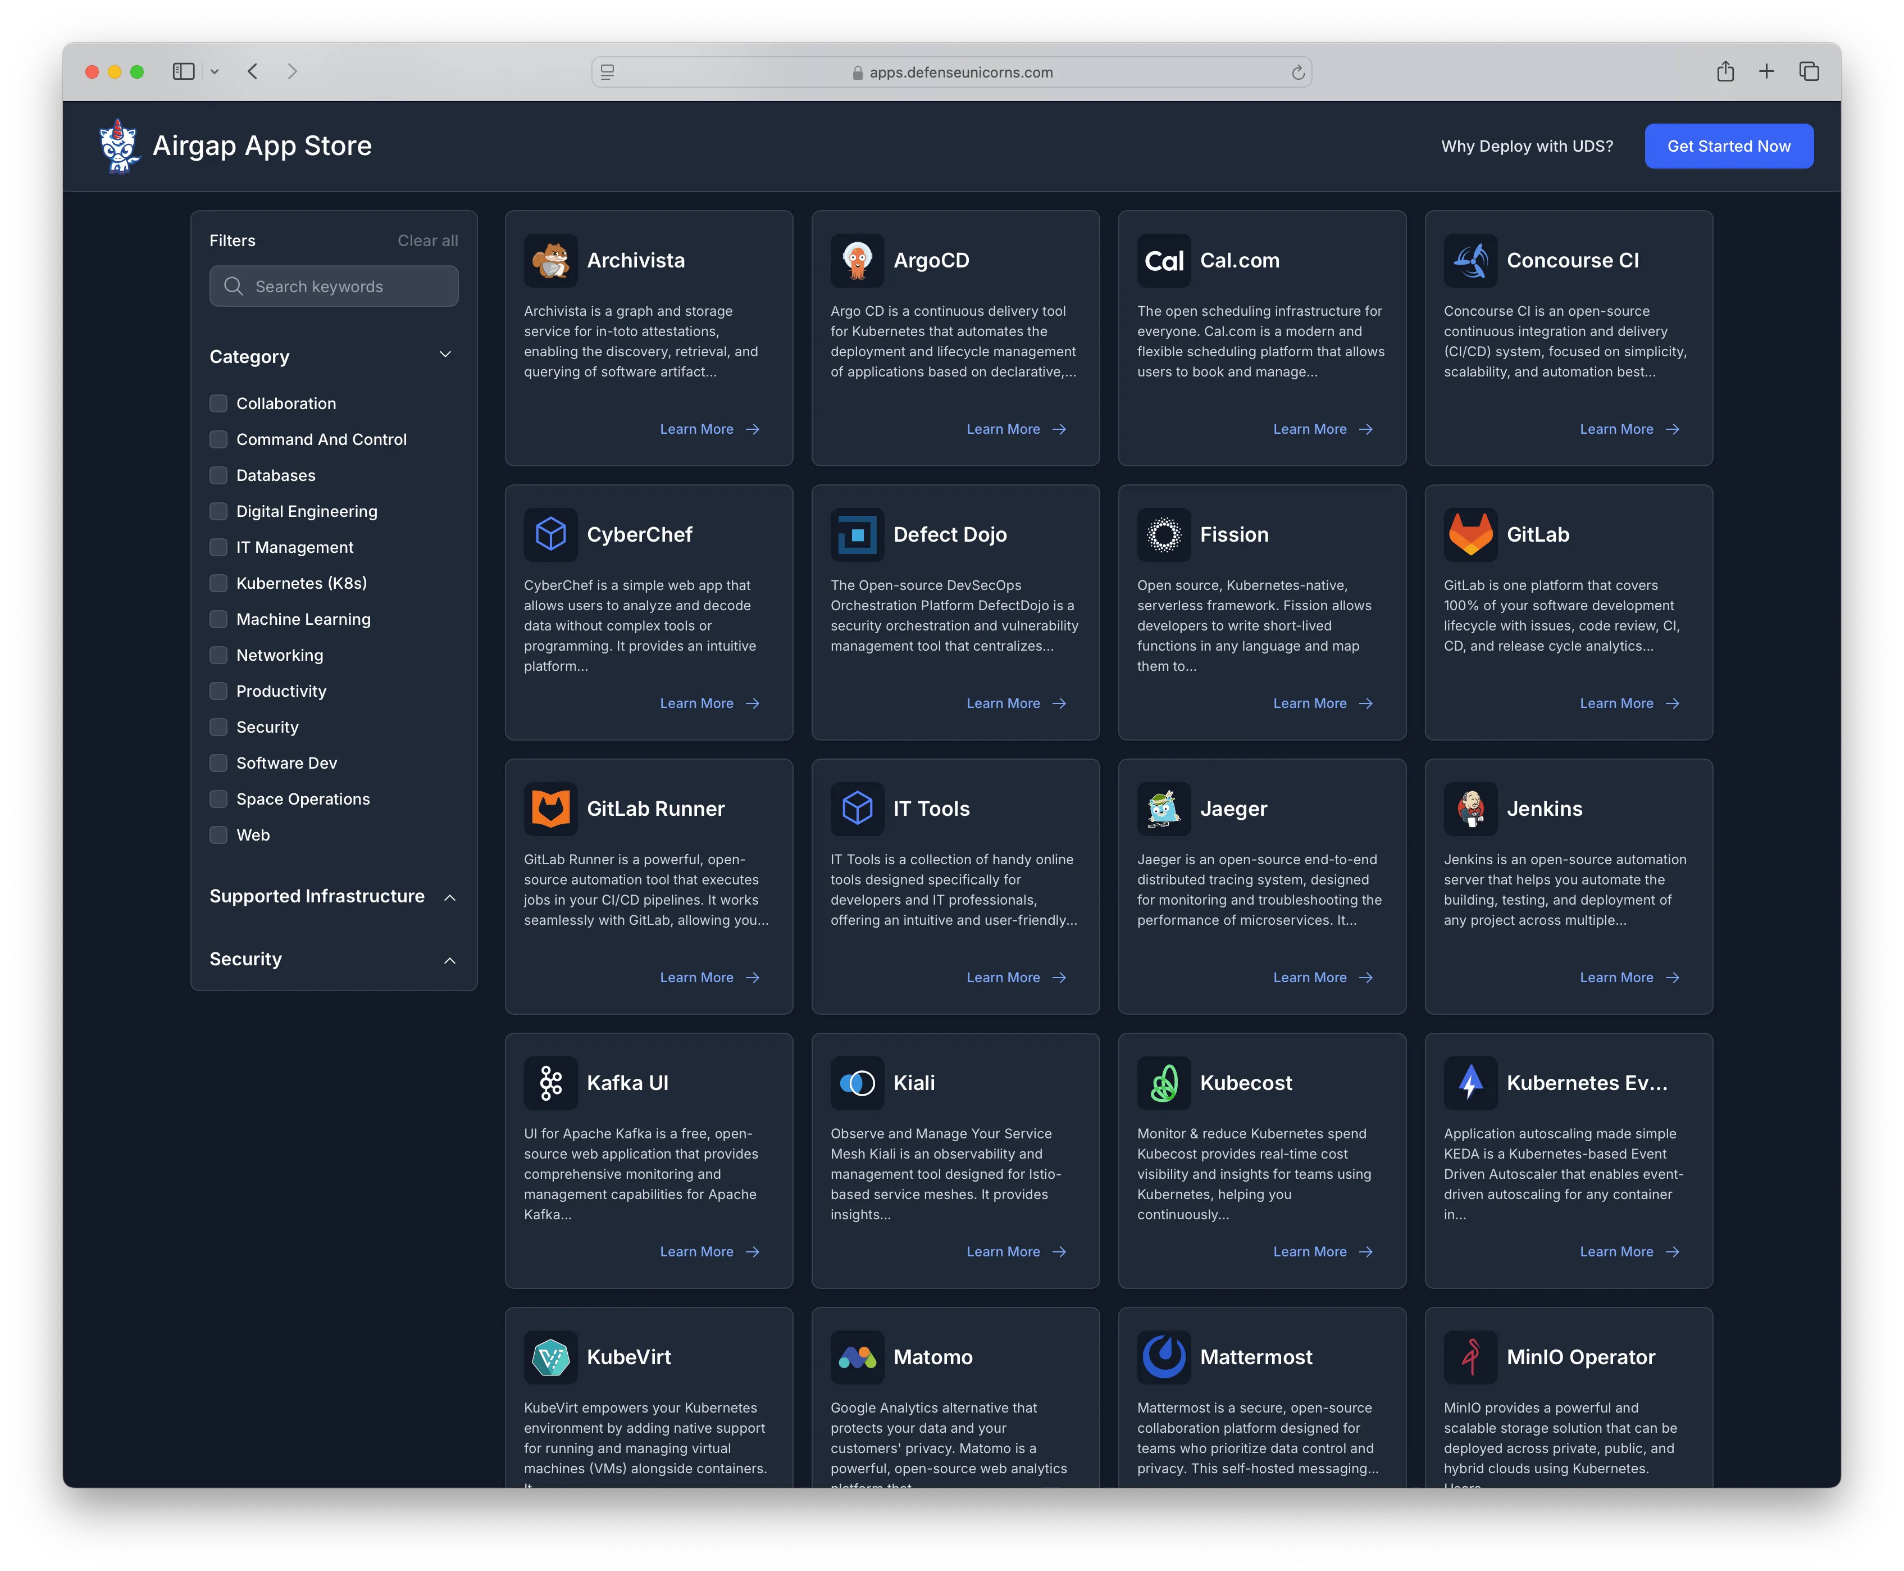Click the browser back navigation arrow
The height and width of the screenshot is (1571, 1904).
coord(252,70)
